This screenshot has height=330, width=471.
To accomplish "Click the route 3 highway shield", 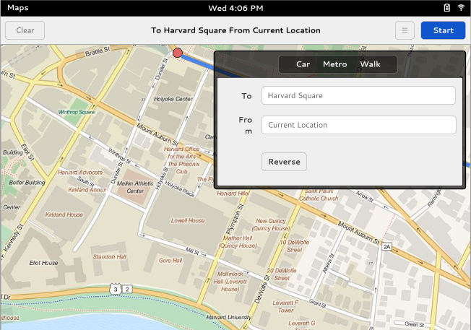I will pos(116,290).
